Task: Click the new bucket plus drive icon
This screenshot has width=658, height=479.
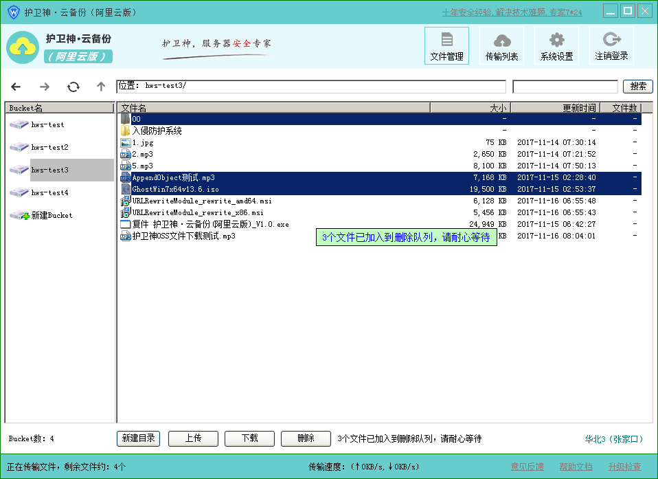Action: point(19,215)
